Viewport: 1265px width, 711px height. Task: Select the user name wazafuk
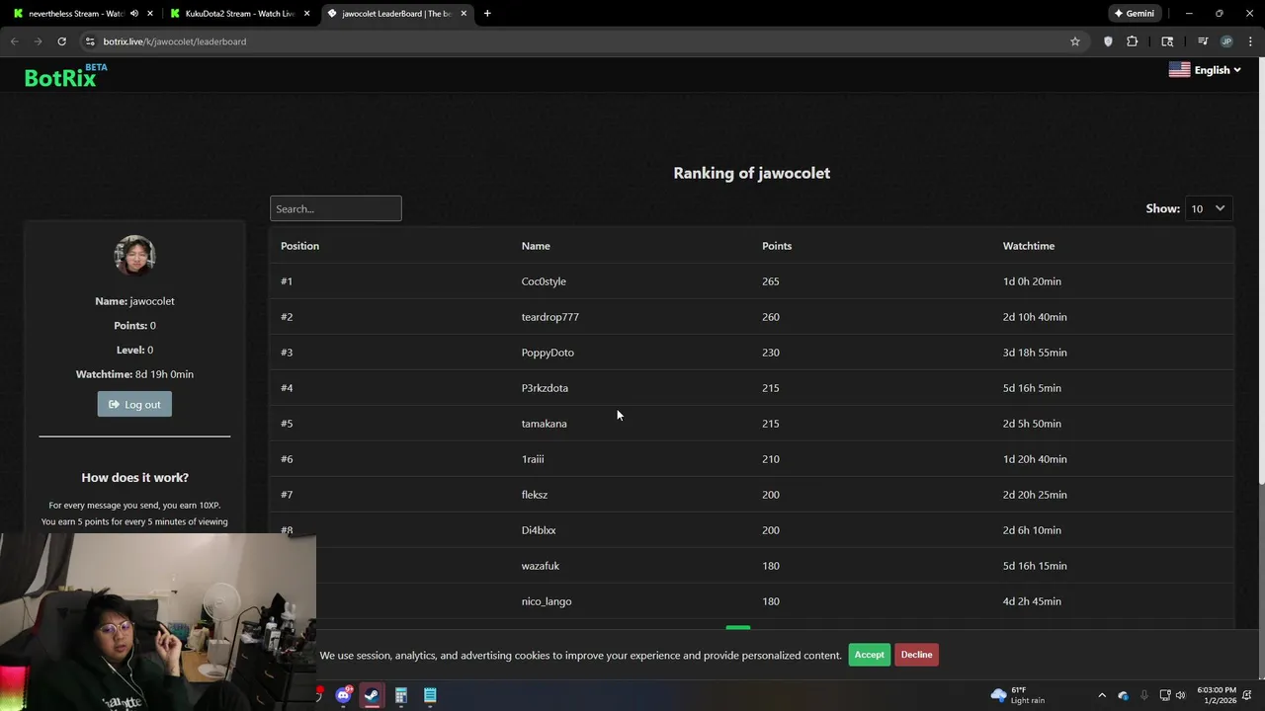tap(541, 566)
